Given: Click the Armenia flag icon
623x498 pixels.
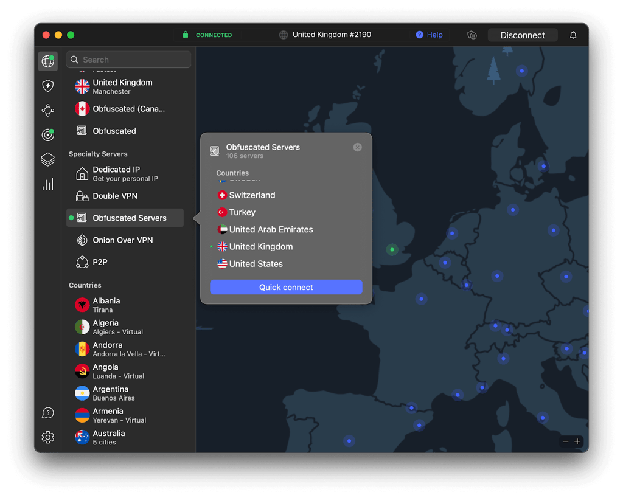Looking at the screenshot, I should 82,415.
